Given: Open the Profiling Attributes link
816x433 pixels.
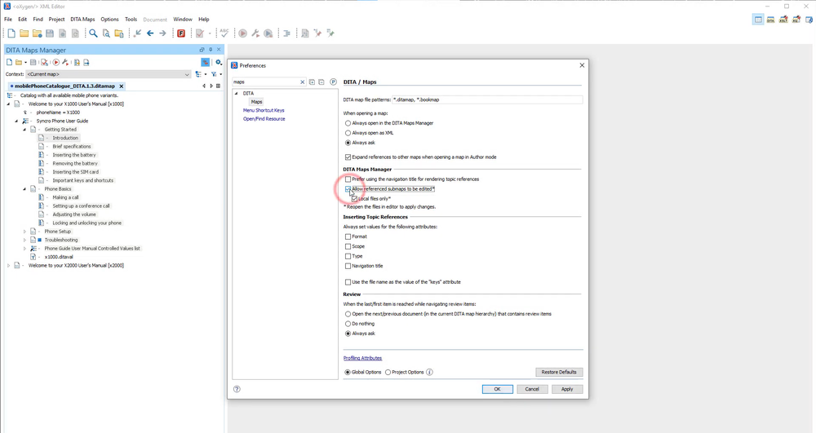Looking at the screenshot, I should click(363, 358).
